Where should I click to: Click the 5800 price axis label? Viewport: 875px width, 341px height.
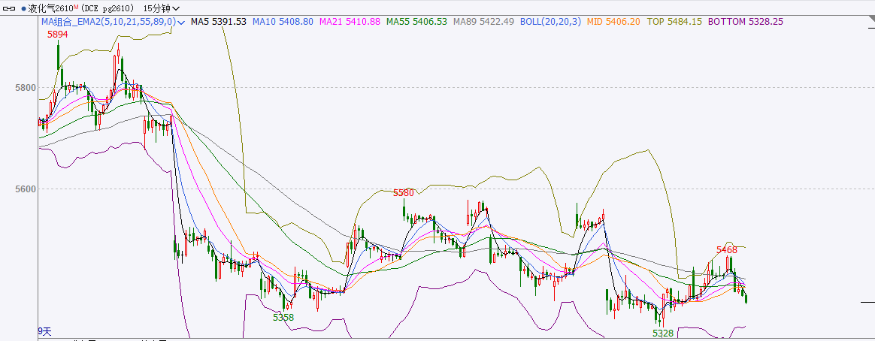26,87
